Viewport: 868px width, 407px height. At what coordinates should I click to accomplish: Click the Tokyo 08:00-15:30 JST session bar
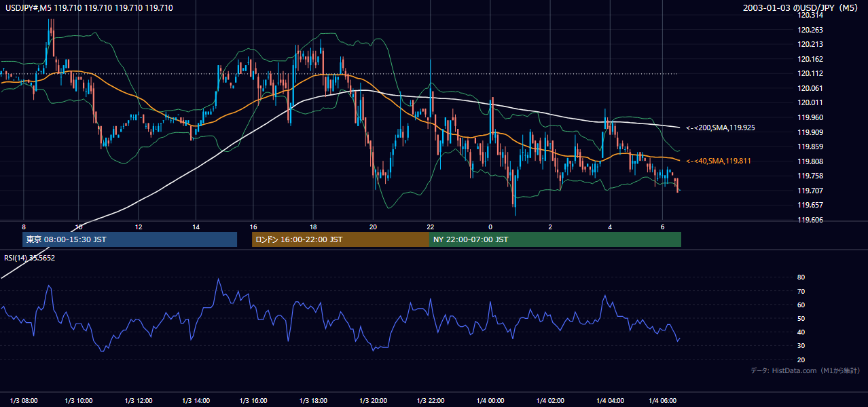click(x=130, y=239)
